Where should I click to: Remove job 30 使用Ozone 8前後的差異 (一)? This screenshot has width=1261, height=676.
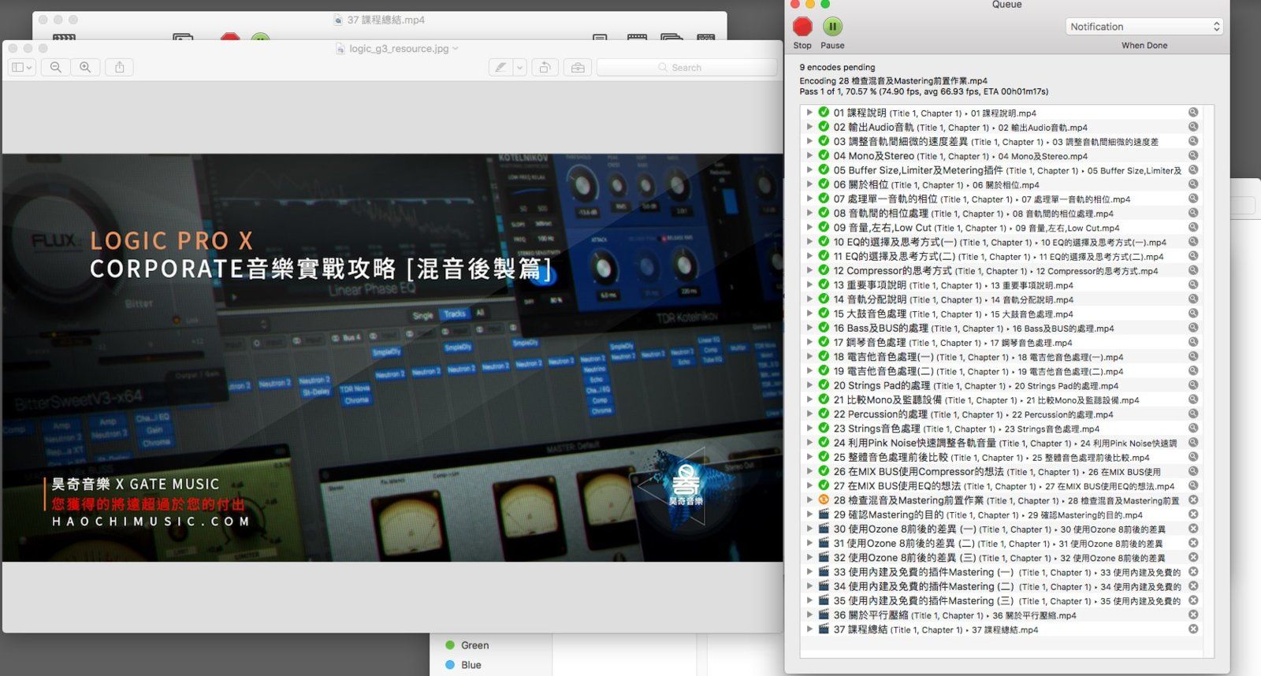click(x=1193, y=529)
